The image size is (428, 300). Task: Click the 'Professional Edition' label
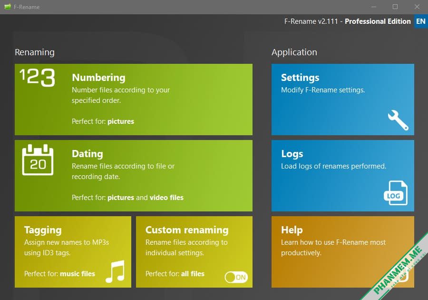click(378, 21)
